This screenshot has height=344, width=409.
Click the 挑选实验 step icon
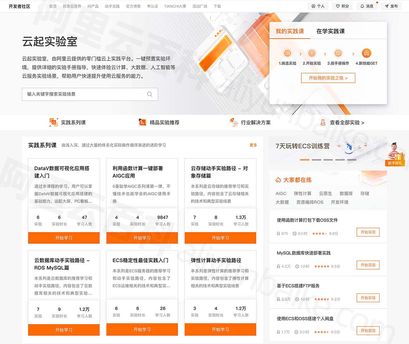pos(287,53)
